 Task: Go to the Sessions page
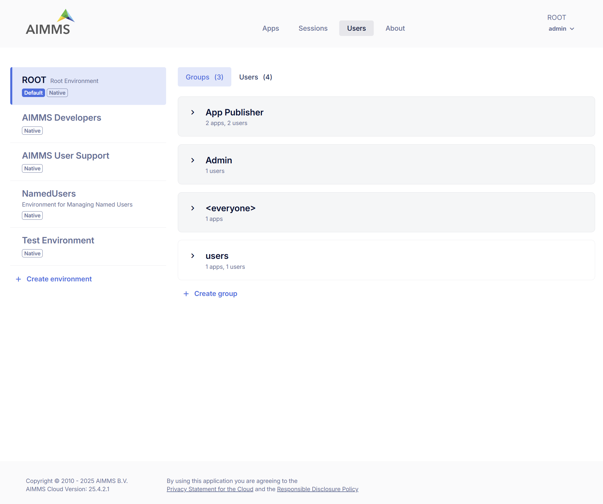point(313,28)
